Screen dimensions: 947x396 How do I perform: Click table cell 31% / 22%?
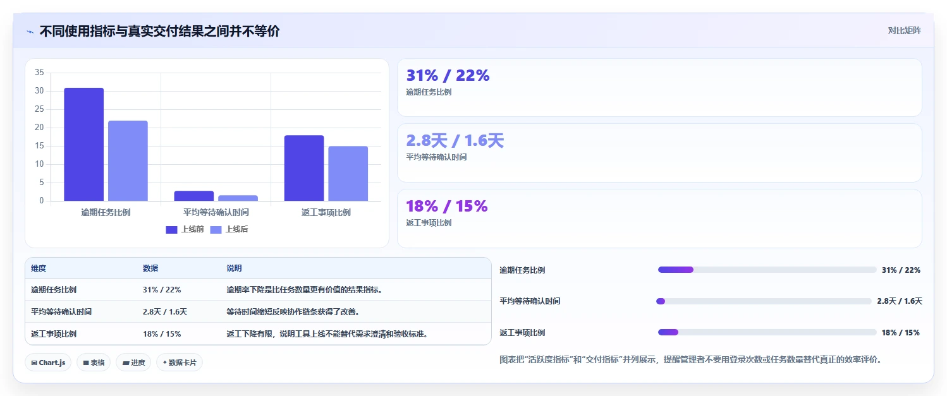(x=162, y=290)
